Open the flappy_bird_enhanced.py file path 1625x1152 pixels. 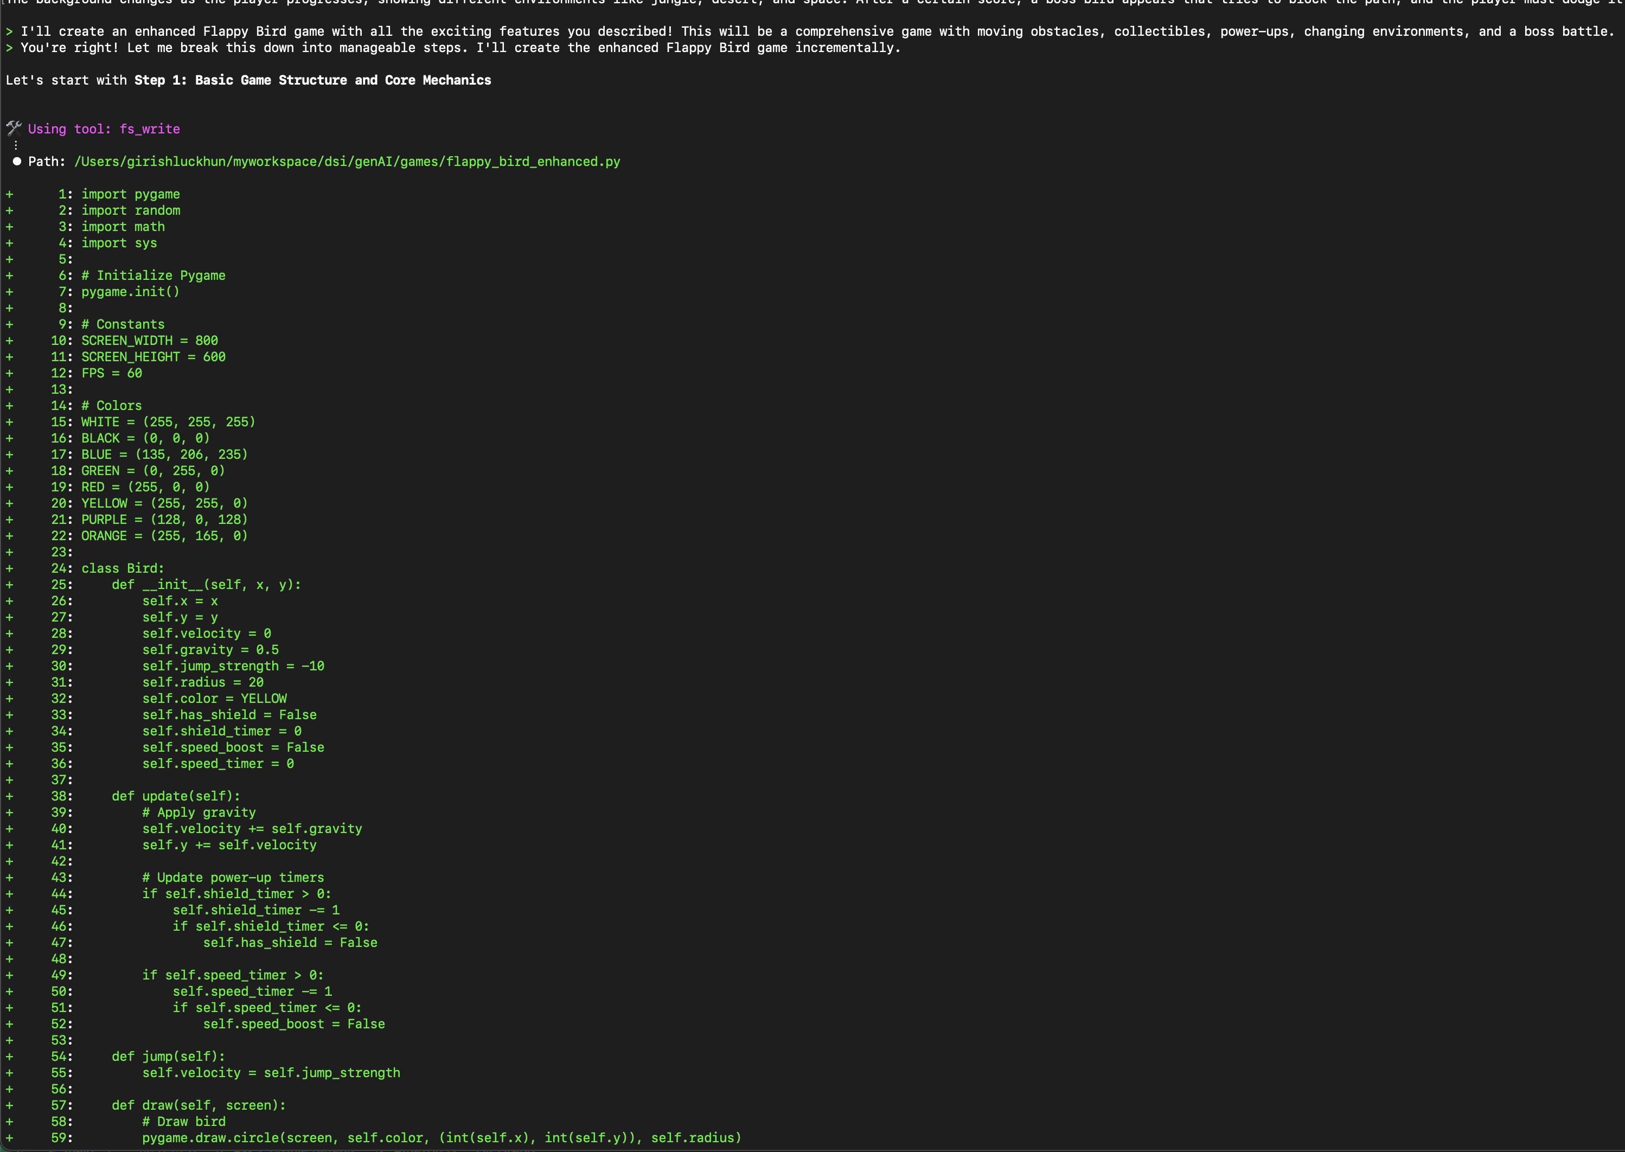(347, 161)
